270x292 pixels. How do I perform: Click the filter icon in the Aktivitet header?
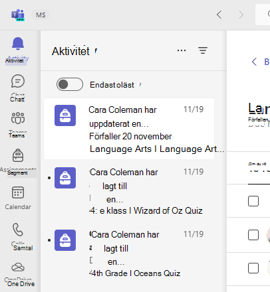point(203,50)
